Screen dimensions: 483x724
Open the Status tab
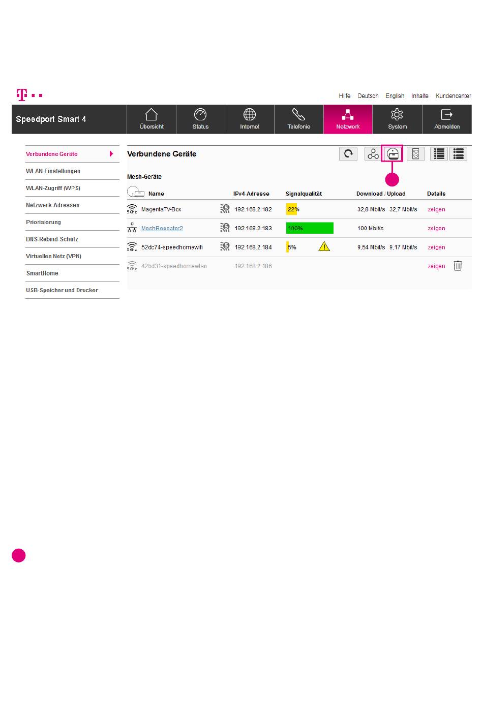pos(200,119)
